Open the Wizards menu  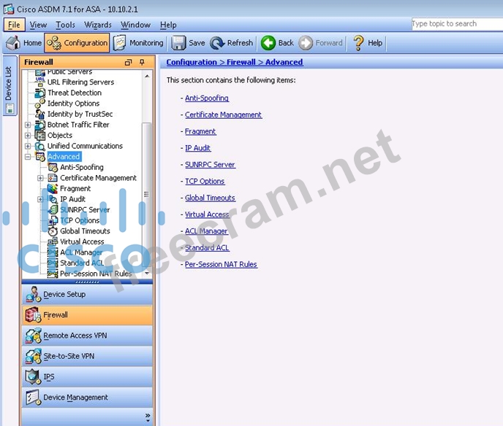coord(98,25)
